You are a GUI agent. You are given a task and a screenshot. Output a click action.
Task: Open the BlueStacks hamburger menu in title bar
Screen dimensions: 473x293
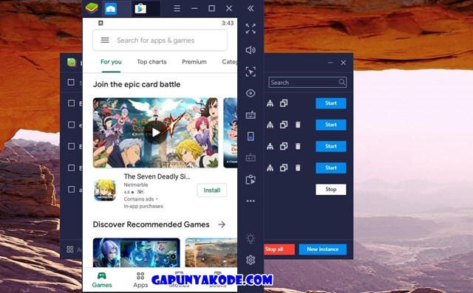coord(177,8)
